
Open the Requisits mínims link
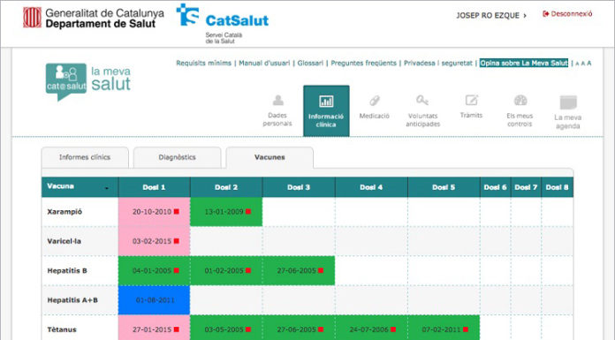pos(203,63)
